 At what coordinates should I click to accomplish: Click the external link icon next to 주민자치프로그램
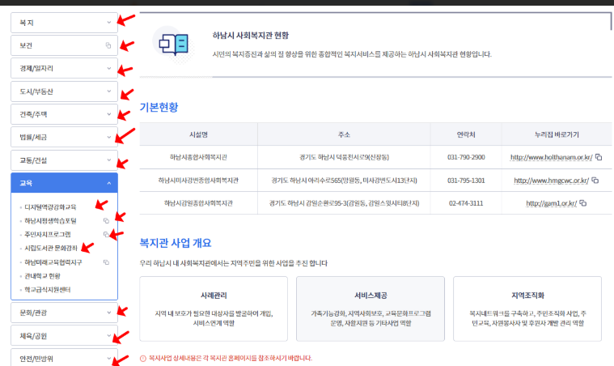[x=105, y=234]
